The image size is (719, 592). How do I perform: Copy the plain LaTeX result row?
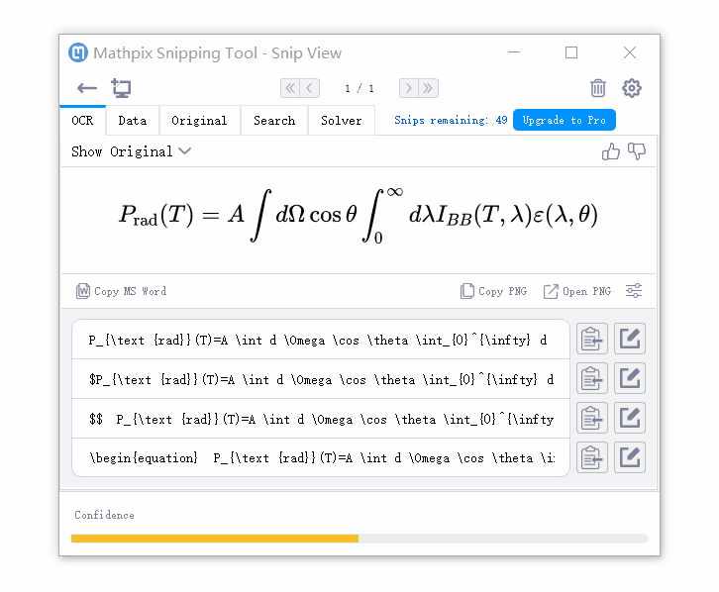[x=592, y=339]
